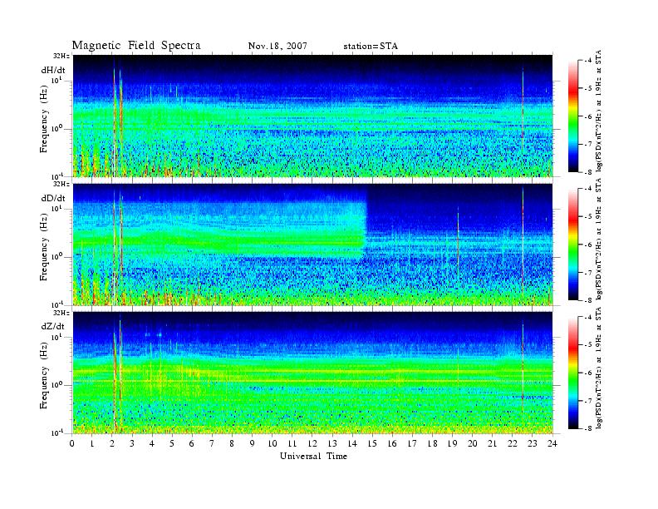
Task: Click the -8 tick on dZ/dt color bar
Action: (x=588, y=428)
